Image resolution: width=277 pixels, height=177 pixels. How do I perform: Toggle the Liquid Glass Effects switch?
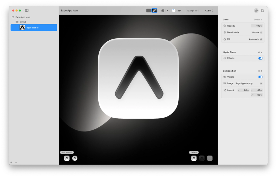point(260,58)
